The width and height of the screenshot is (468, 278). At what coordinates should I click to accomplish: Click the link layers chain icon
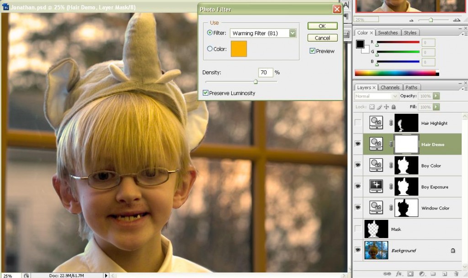point(387,273)
